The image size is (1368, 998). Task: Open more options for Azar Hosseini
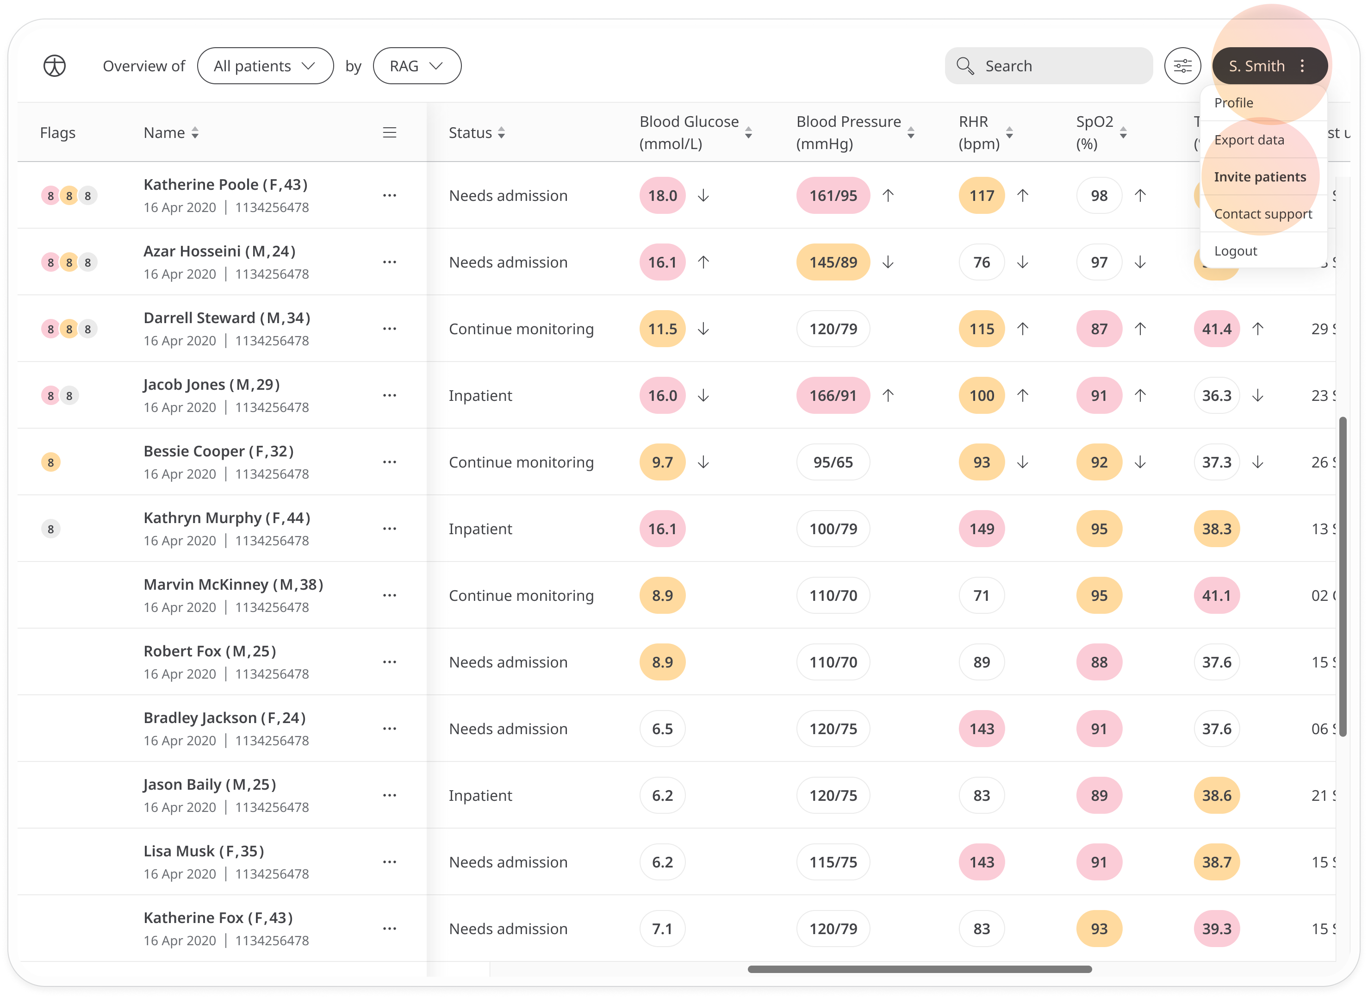pos(390,262)
